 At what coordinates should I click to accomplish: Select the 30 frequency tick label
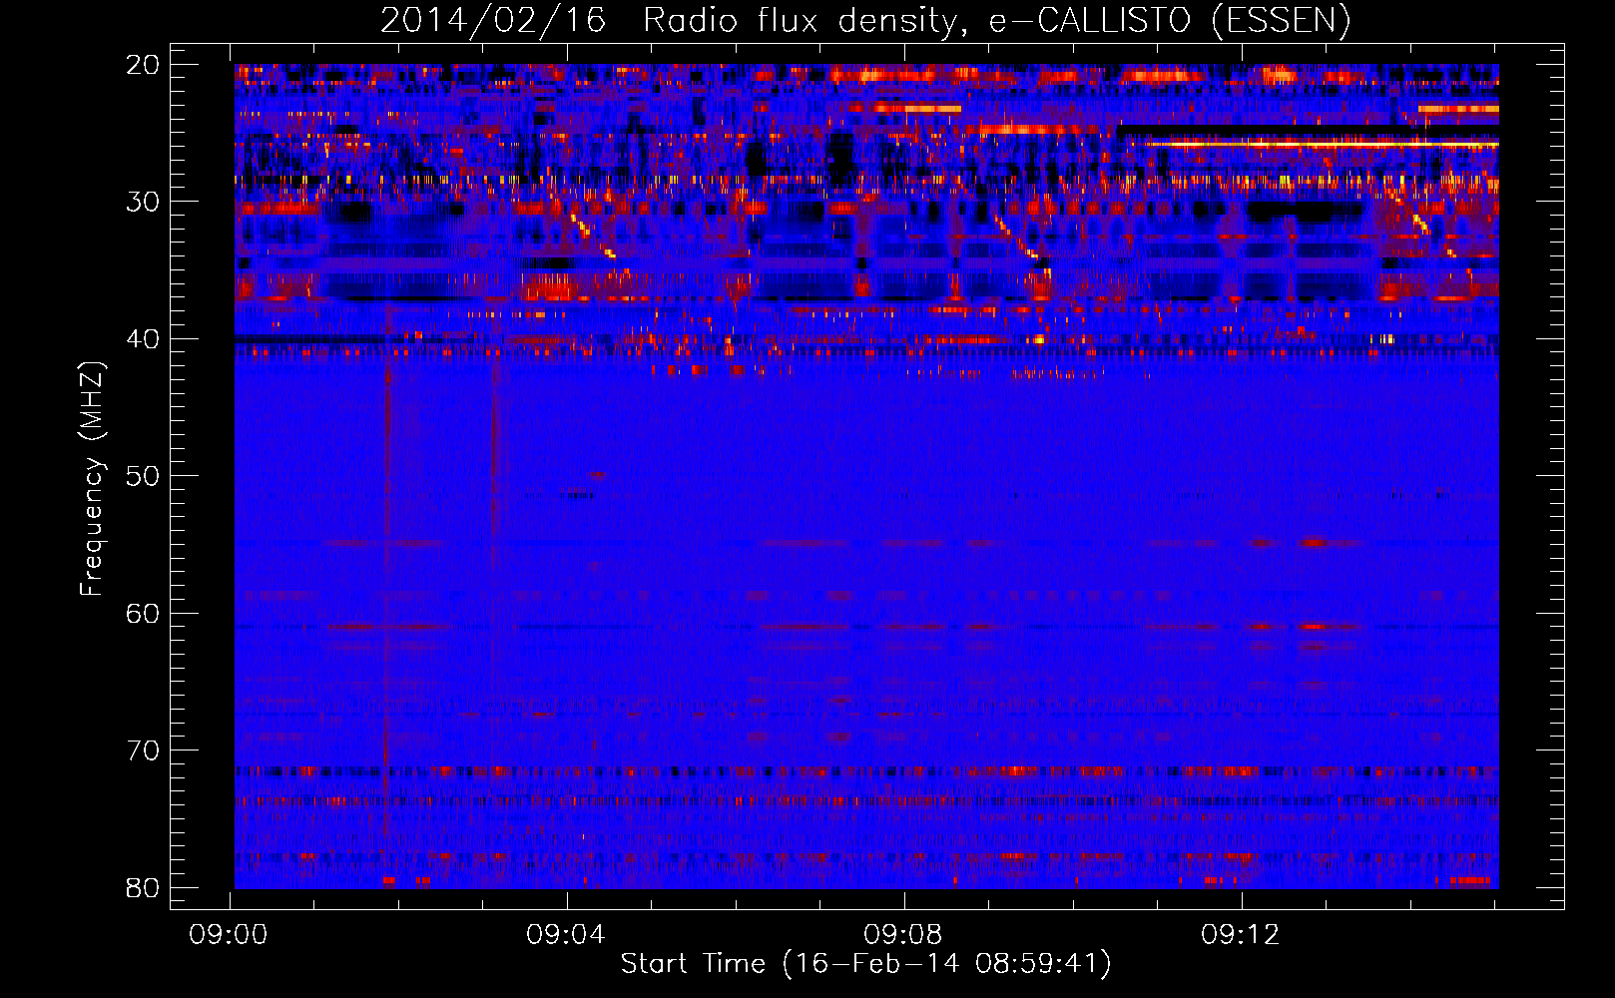[x=143, y=202]
